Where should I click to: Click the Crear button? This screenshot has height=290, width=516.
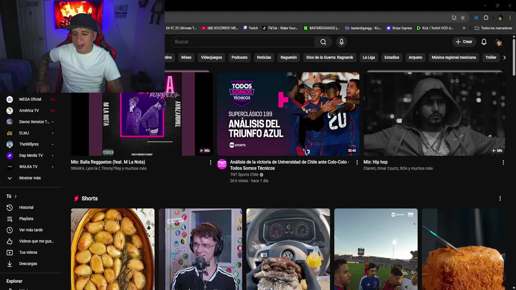464,42
